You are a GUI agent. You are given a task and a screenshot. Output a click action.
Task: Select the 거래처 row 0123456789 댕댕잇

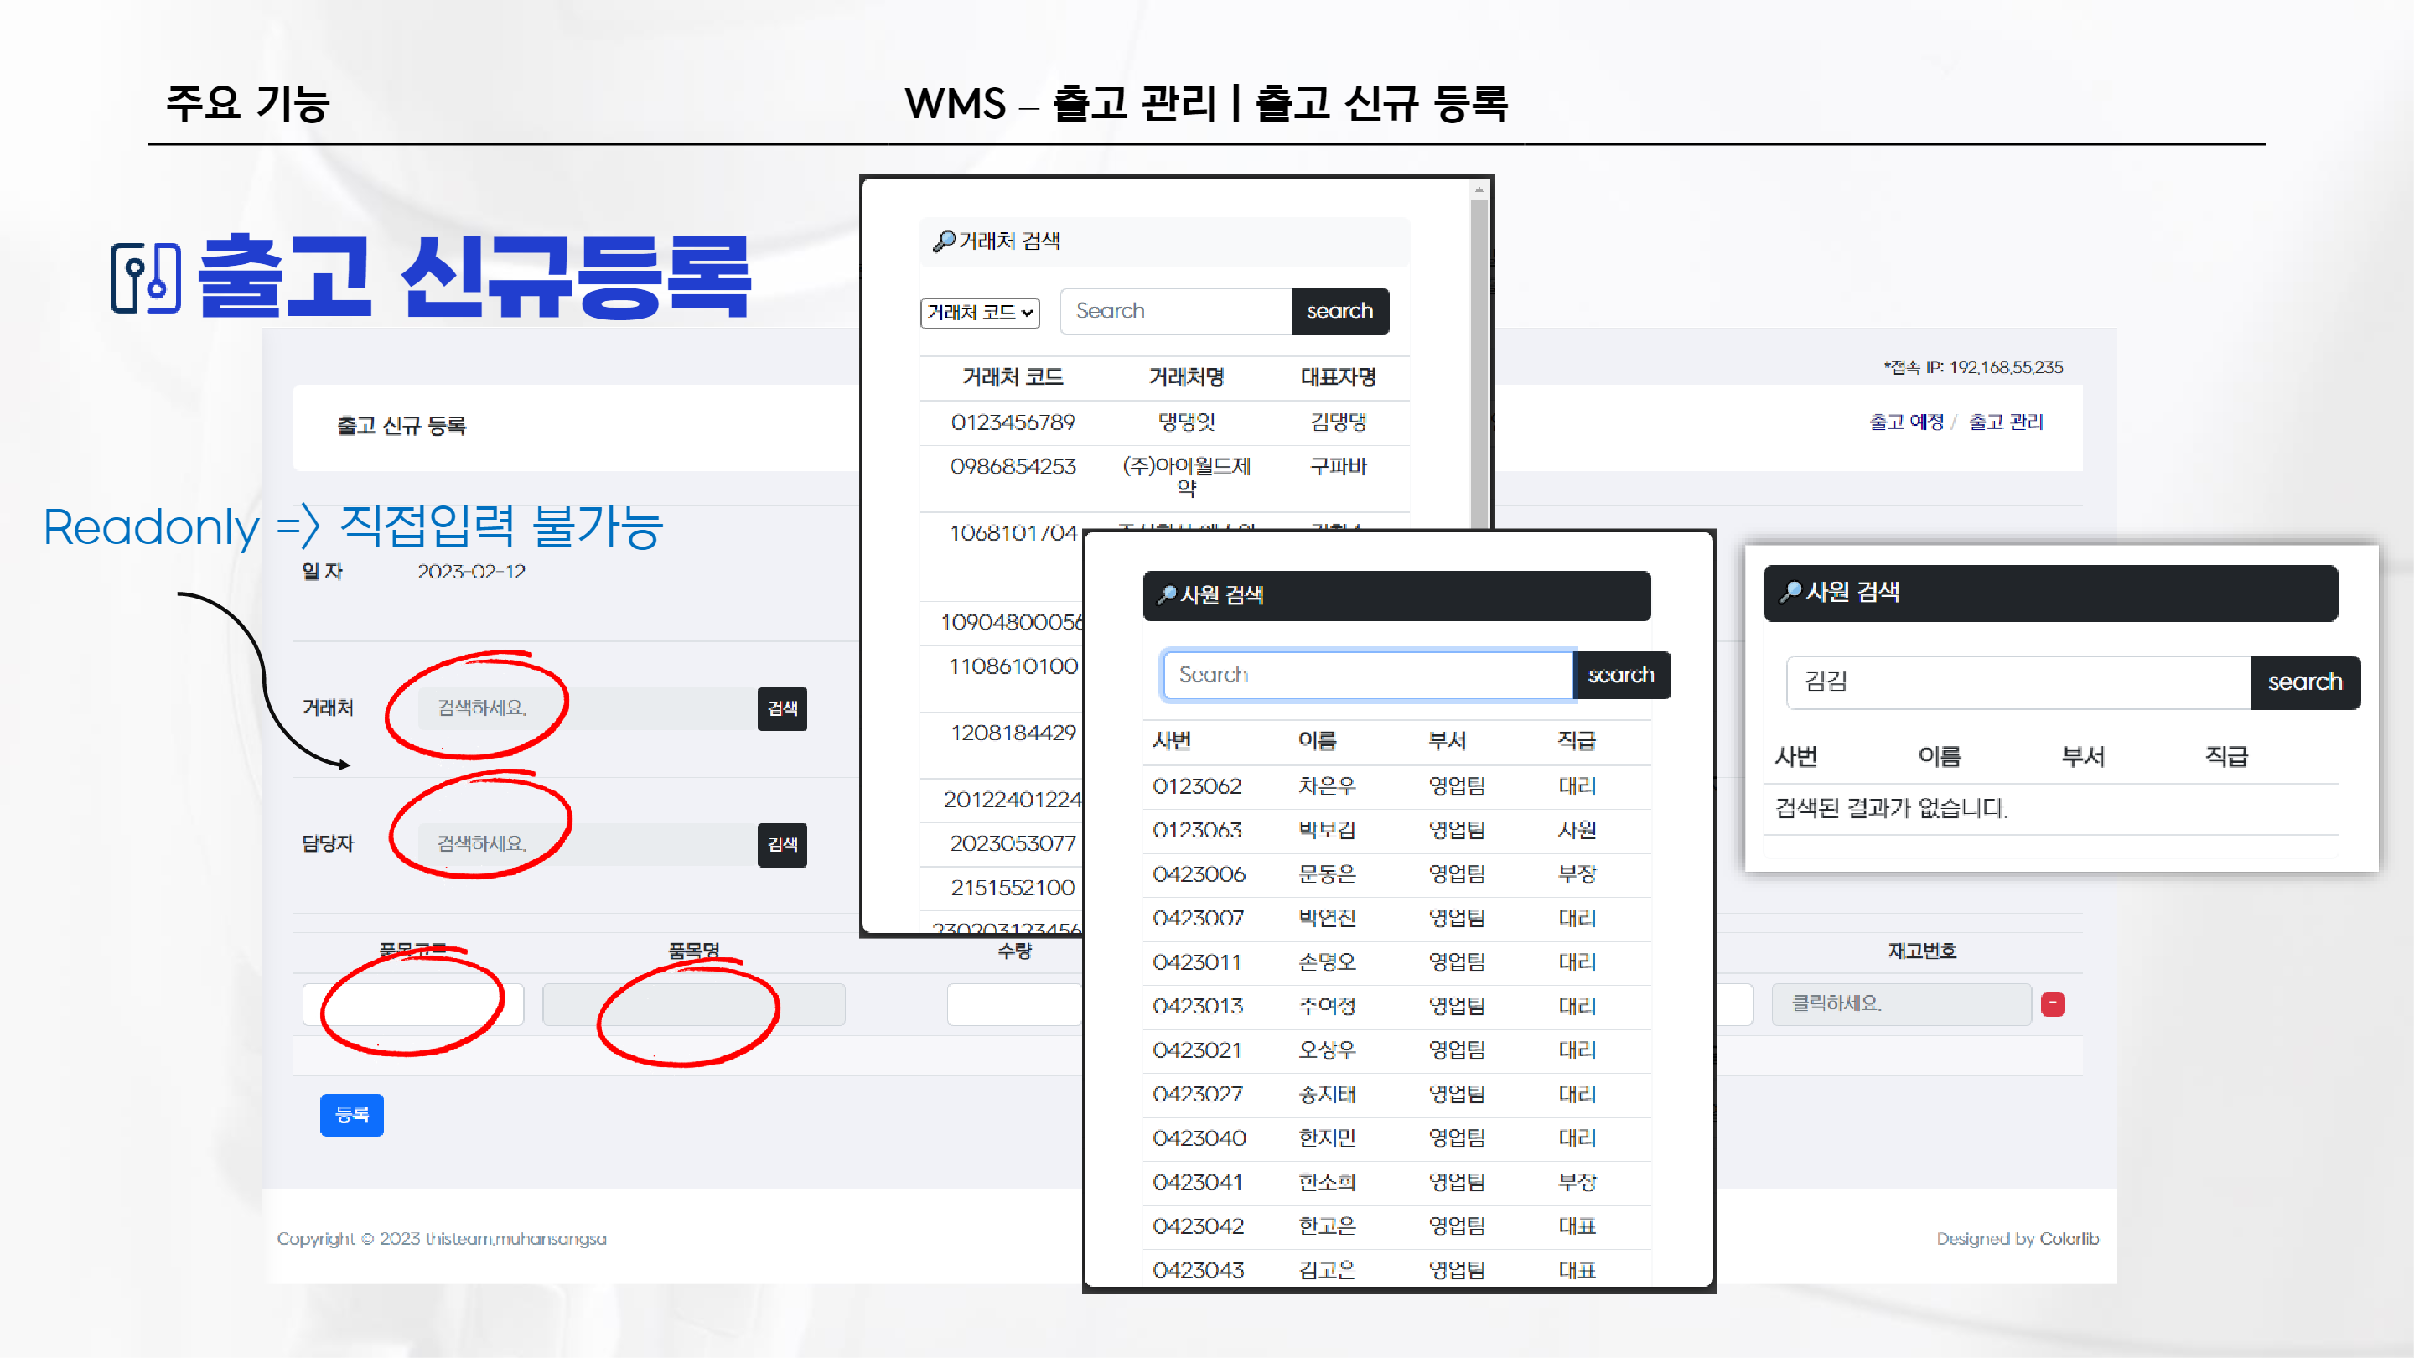1164,422
